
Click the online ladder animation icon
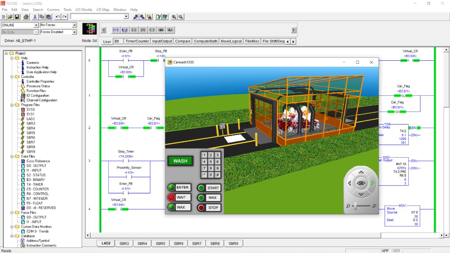[89, 29]
